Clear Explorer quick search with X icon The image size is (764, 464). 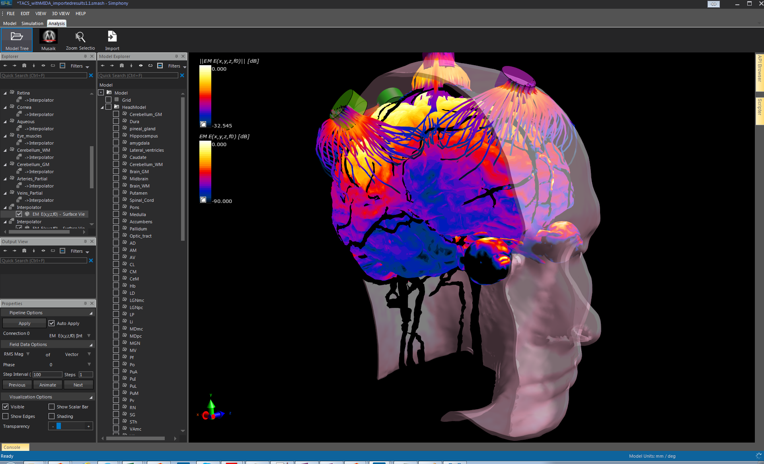[91, 75]
